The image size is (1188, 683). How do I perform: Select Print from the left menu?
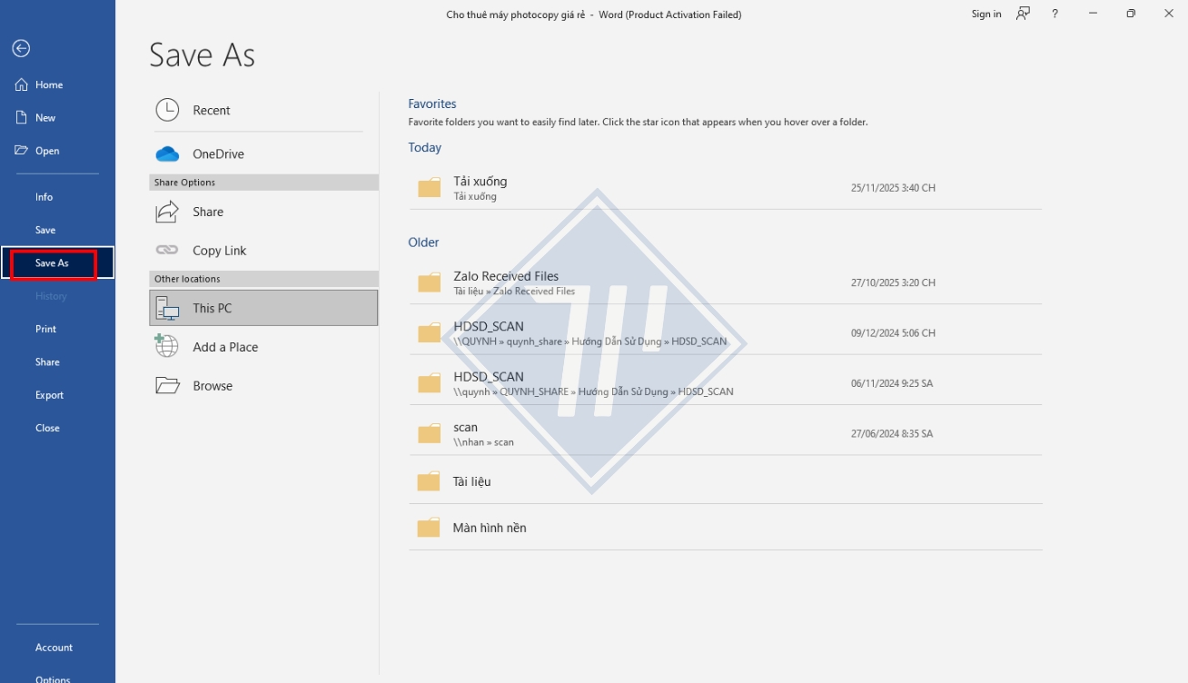click(x=45, y=329)
